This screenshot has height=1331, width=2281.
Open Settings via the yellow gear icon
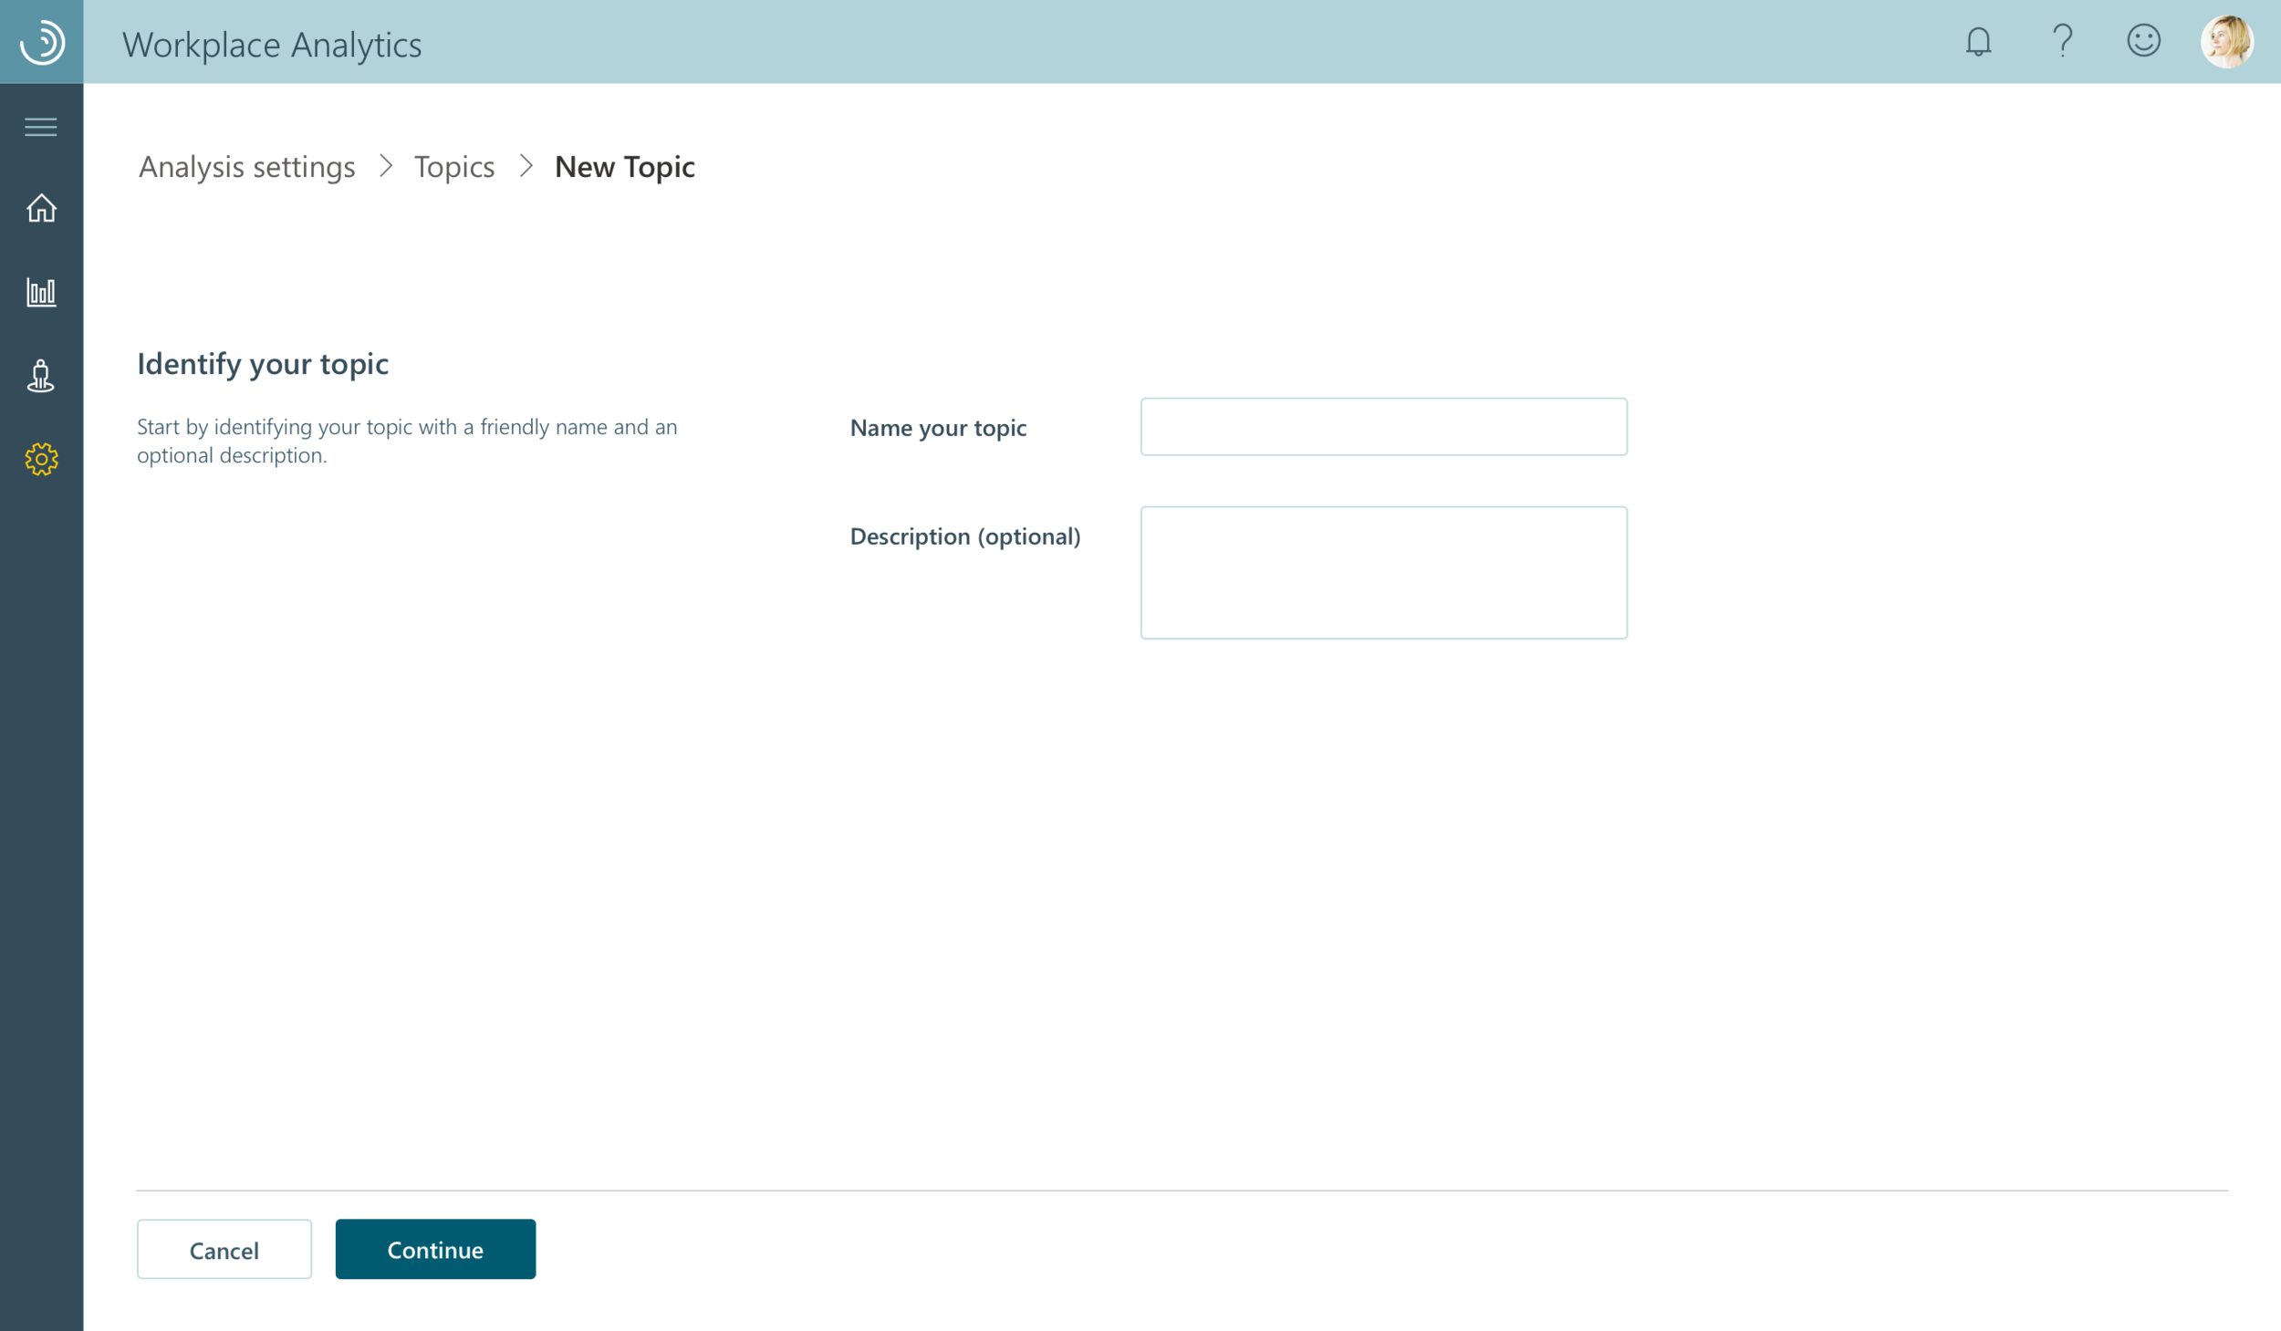pos(41,460)
